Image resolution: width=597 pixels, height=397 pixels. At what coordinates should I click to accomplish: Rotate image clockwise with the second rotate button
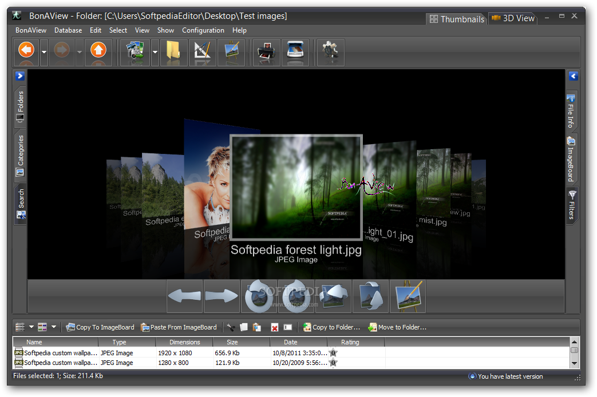296,296
